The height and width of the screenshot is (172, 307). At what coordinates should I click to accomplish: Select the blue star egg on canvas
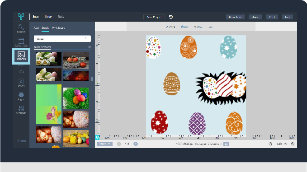click(x=228, y=47)
